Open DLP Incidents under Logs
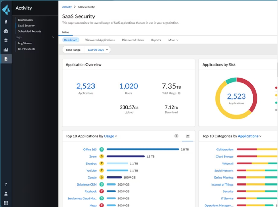This screenshot has height=207, width=278. click(27, 49)
